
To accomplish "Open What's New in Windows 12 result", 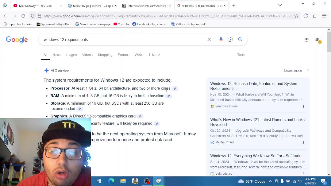I will tap(257, 122).
